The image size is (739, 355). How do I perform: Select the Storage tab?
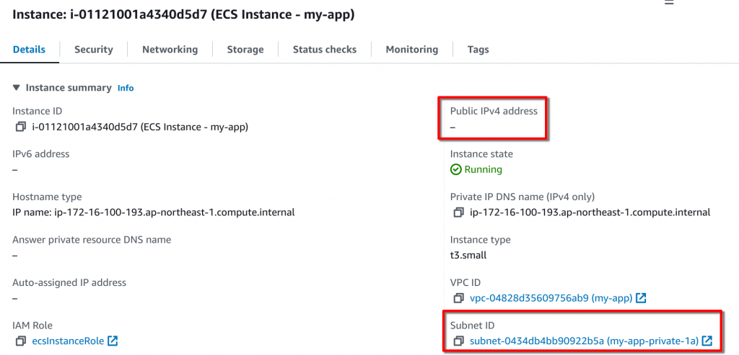(245, 50)
